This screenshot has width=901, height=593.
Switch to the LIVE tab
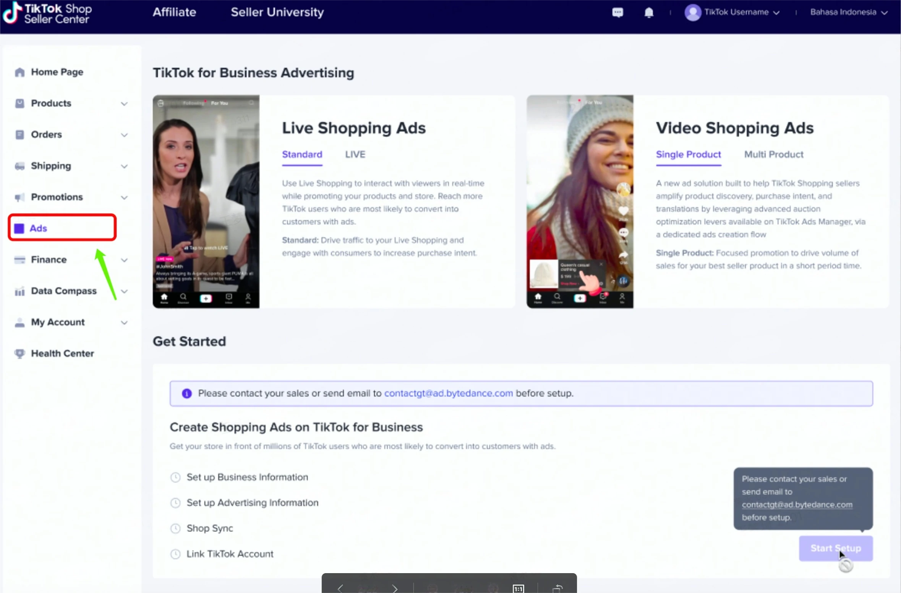[355, 154]
